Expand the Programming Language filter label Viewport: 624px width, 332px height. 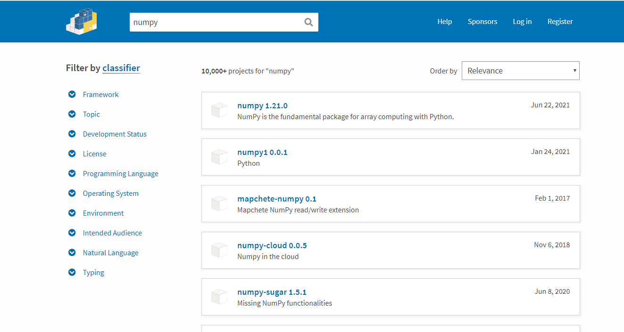tap(121, 173)
